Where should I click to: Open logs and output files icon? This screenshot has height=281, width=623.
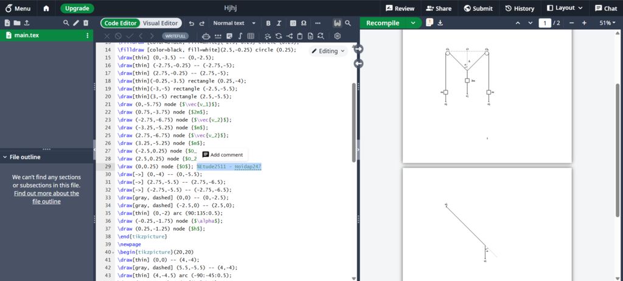coord(430,23)
